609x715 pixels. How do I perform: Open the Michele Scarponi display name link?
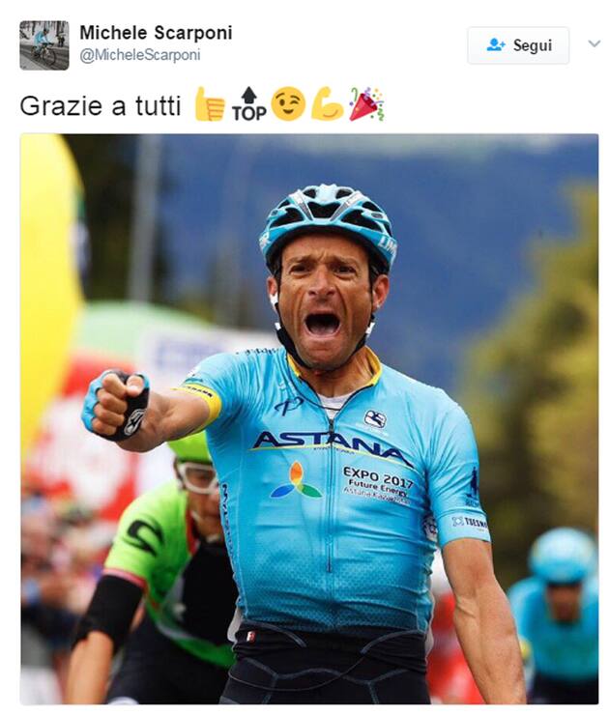(156, 33)
